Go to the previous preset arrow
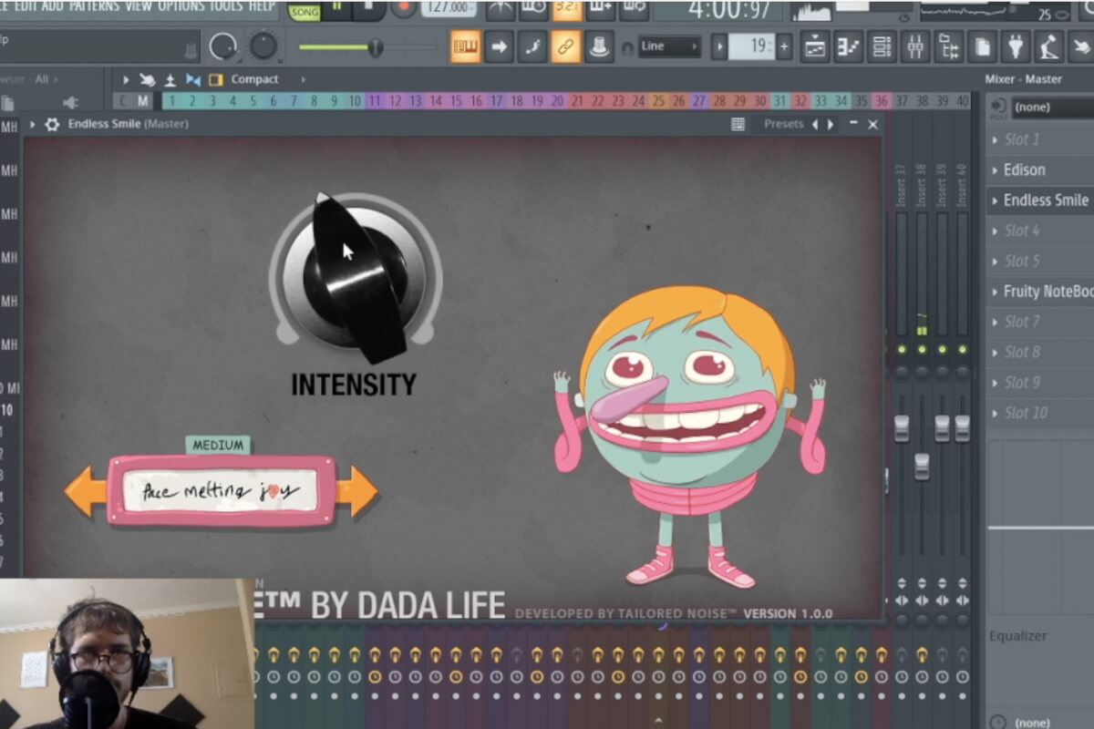 [x=816, y=124]
